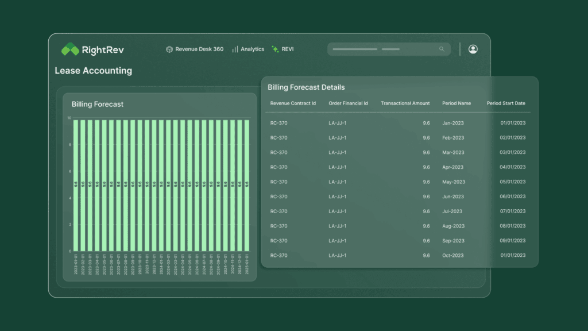Click the RightRev logo icon
Image resolution: width=588 pixels, height=331 pixels.
(70, 49)
